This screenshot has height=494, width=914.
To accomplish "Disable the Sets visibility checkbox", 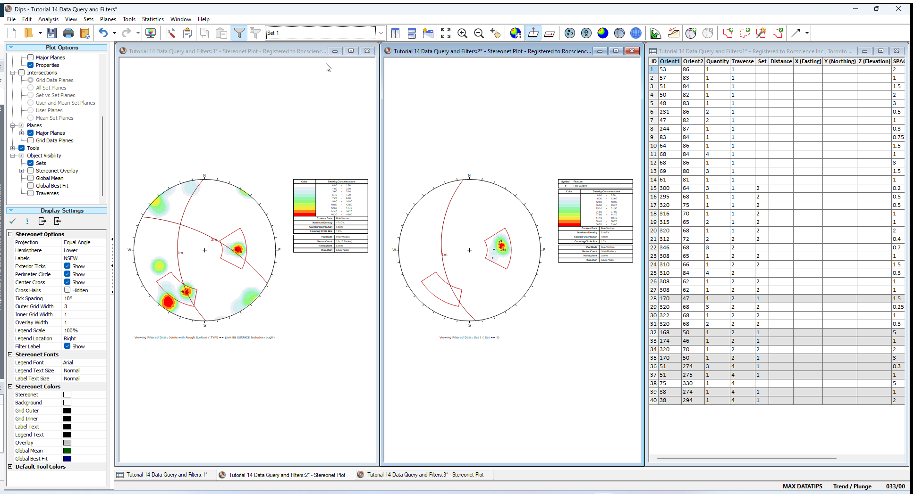I will point(30,163).
